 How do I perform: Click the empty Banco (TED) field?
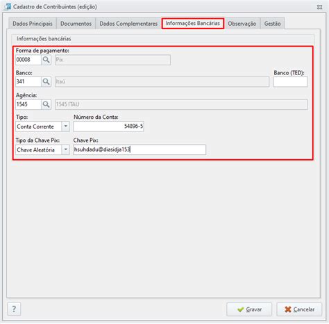[290, 82]
